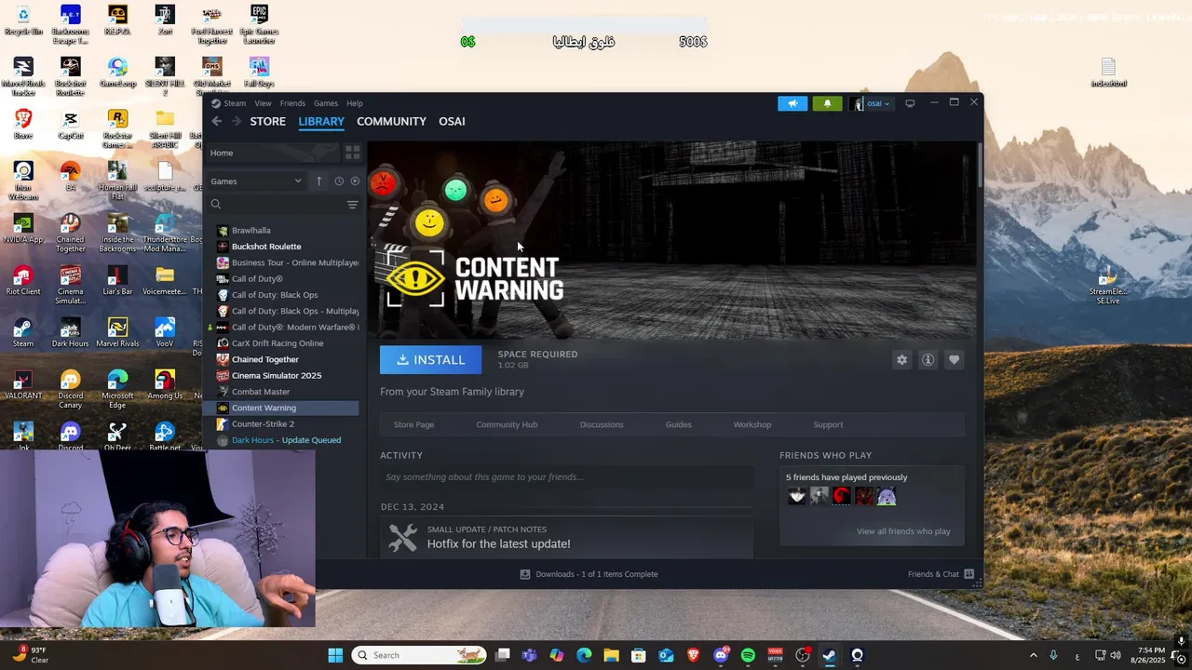Open Downloads status at bottom
The height and width of the screenshot is (670, 1192).
click(589, 574)
